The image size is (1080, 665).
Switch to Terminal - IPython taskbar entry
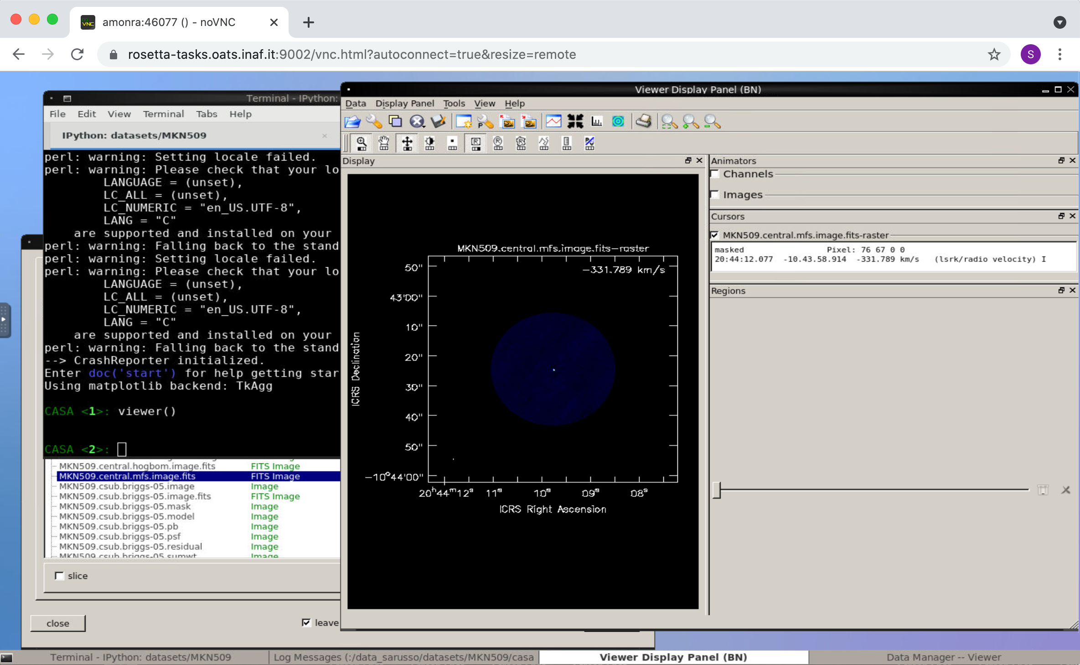(x=140, y=657)
